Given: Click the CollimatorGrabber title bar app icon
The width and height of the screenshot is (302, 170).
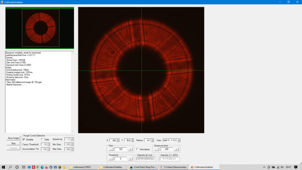Looking at the screenshot, I should click(2, 2).
